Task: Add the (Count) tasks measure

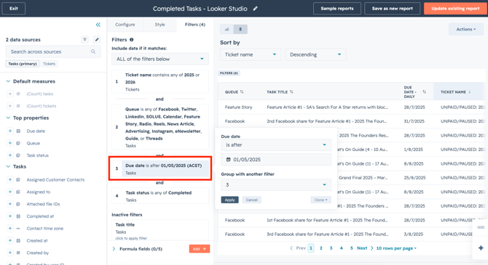Action: click(10, 94)
